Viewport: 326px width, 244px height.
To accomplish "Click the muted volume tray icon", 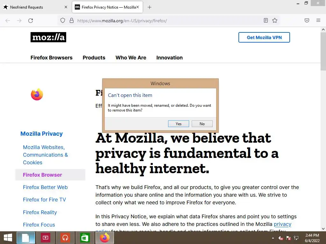I will pos(281,238).
